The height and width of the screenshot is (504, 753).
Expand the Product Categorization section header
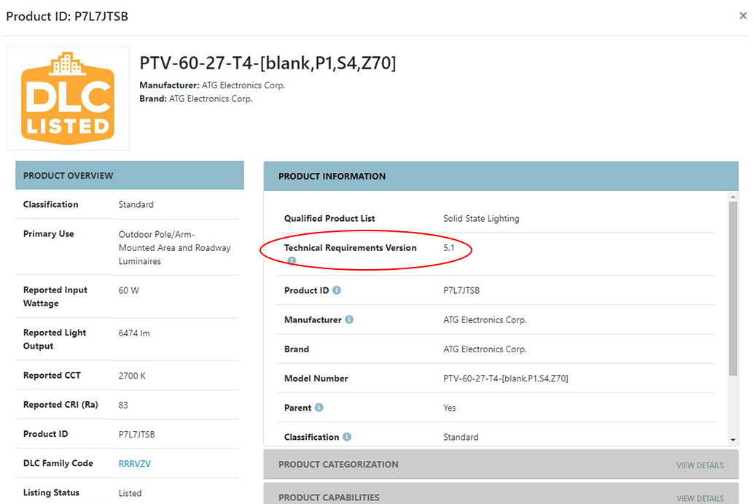pos(338,465)
